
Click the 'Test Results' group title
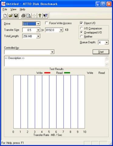point(56,69)
